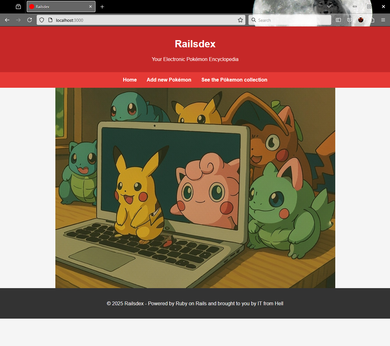This screenshot has width=390, height=346.
Task: Show site information page icon
Action: pyautogui.click(x=50, y=20)
